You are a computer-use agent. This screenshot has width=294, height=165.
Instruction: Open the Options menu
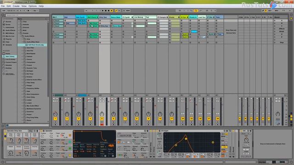33,6
